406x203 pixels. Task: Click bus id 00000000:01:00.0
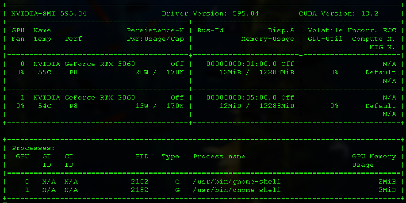pos(241,64)
